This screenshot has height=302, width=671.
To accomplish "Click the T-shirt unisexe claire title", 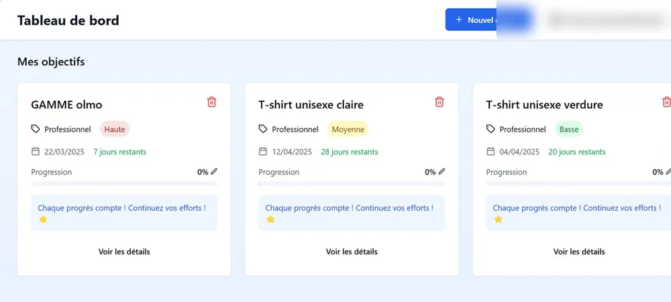I will click(x=311, y=105).
